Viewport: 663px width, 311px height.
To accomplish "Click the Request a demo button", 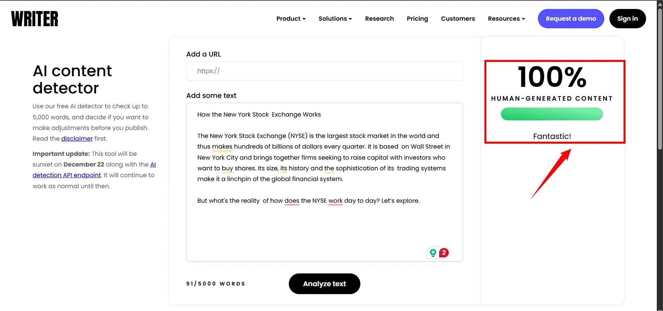I will [571, 19].
